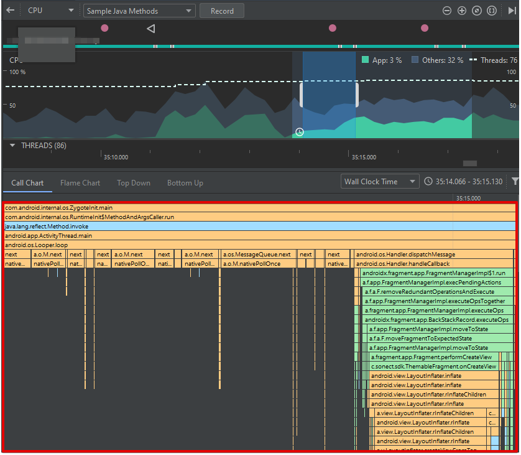The image size is (521, 455).
Task: Select android.view.LayoutInflater.rInflateChildren bar
Action: (434, 394)
